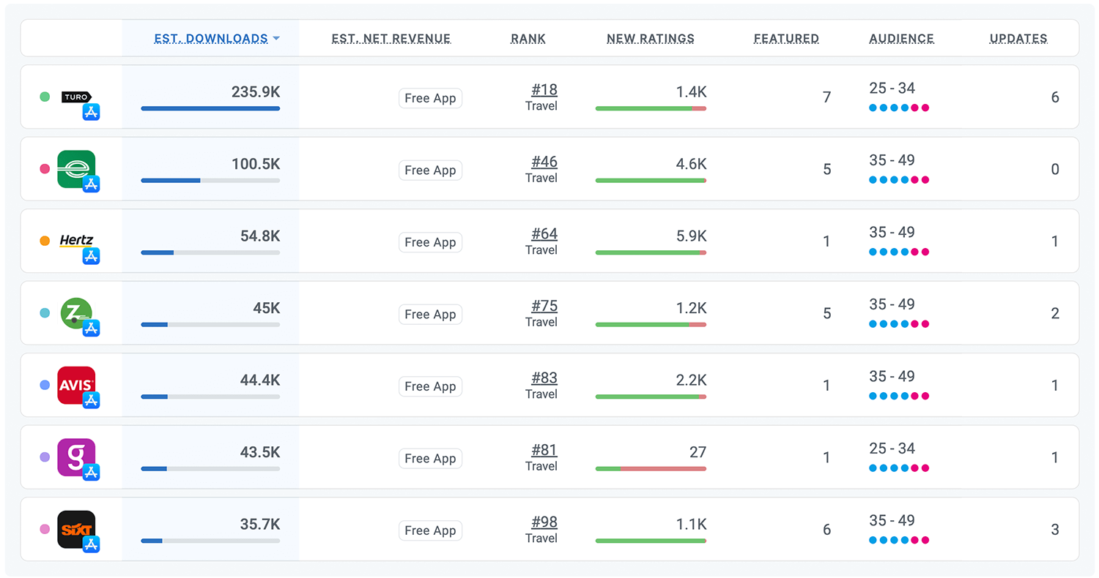
Task: Click the featured count 7 for Turo
Action: [x=826, y=97]
